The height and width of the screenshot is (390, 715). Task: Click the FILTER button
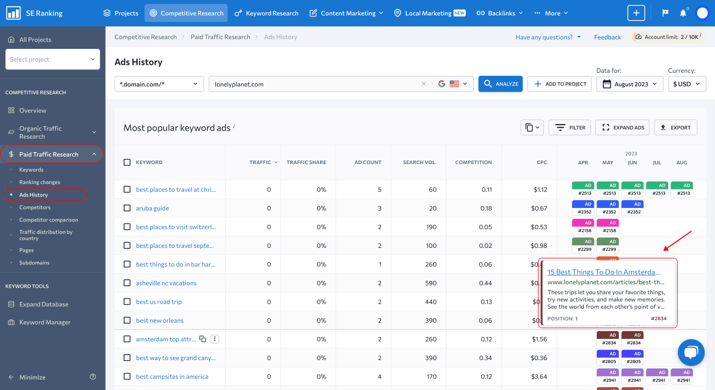coord(570,127)
